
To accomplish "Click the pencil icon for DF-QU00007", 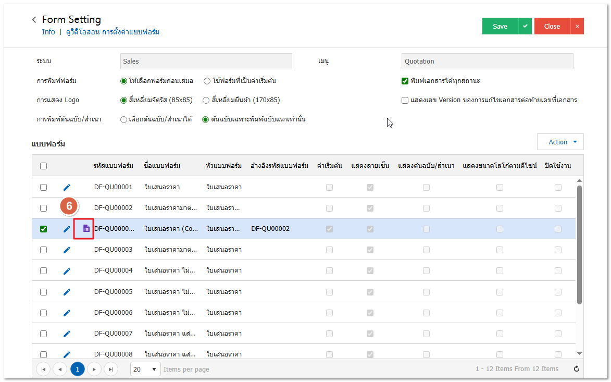I will (67, 334).
